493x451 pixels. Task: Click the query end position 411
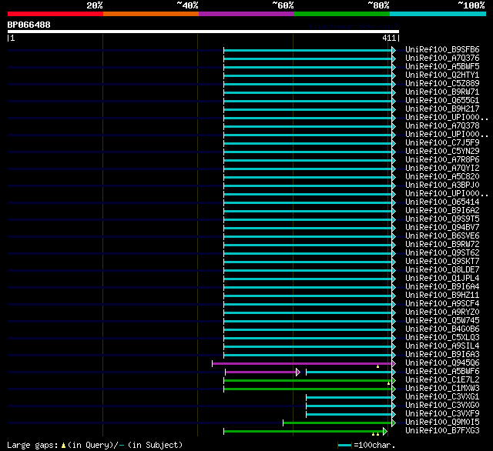(x=389, y=38)
